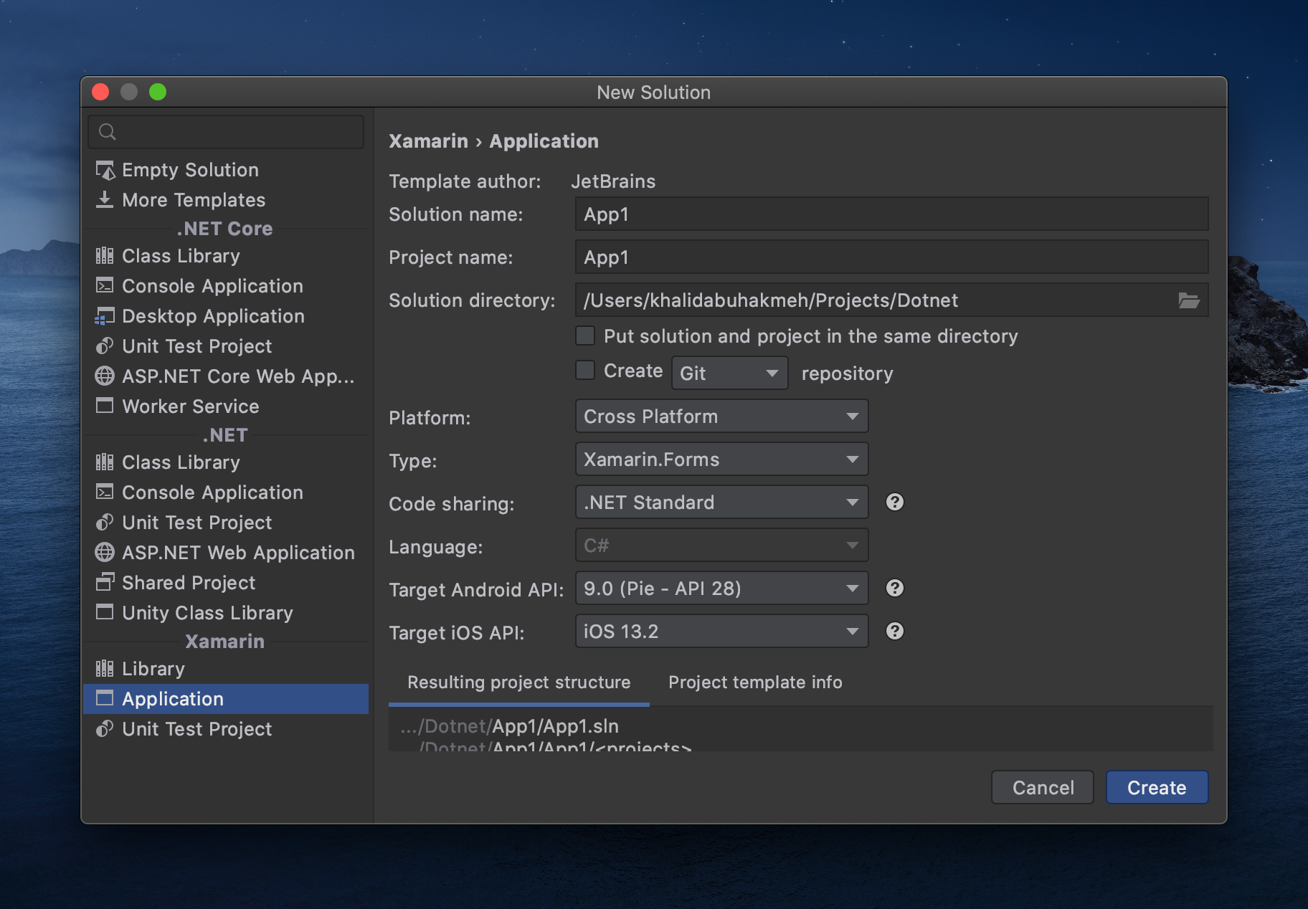Image resolution: width=1308 pixels, height=909 pixels.
Task: Select Unity Class Library row label
Action: (x=207, y=613)
